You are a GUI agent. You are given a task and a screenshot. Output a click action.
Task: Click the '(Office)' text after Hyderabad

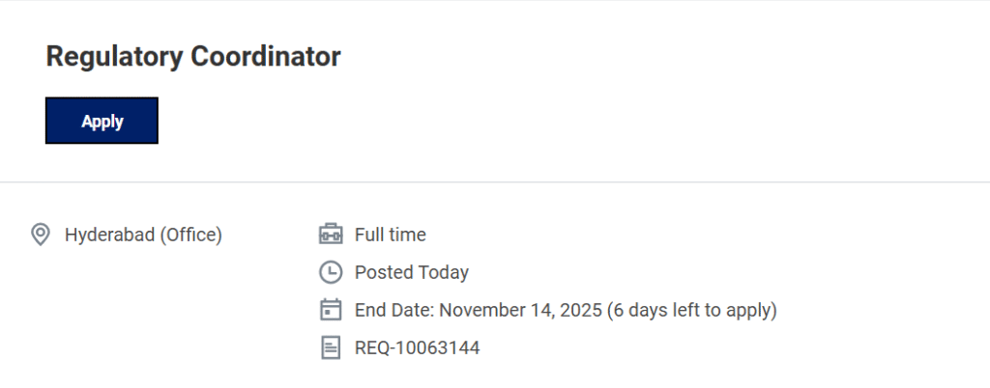(190, 235)
